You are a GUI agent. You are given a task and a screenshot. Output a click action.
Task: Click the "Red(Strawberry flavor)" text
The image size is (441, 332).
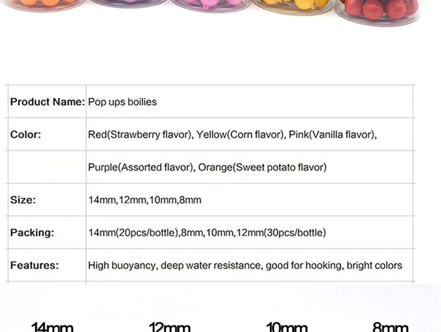(140, 135)
